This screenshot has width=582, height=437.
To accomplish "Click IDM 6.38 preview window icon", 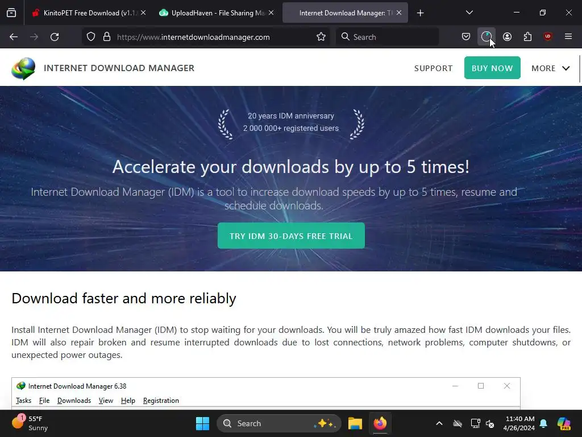I will 21,386.
